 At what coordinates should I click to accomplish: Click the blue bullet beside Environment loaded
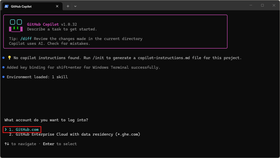tap(4, 77)
